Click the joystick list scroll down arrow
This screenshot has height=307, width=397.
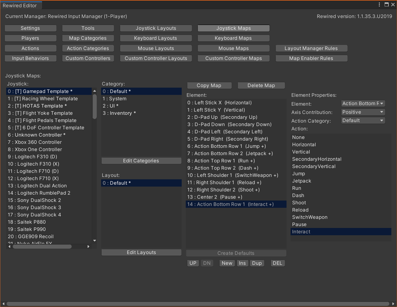[95, 241]
